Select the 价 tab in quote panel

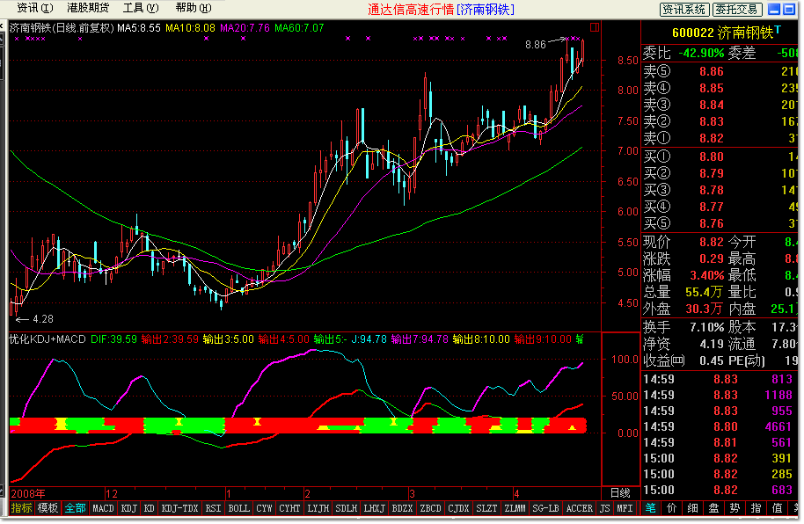click(671, 508)
